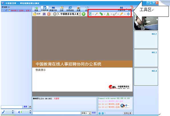Select the NO.2 video slot
This screenshot has width=170, height=116.
pyautogui.click(x=146, y=40)
